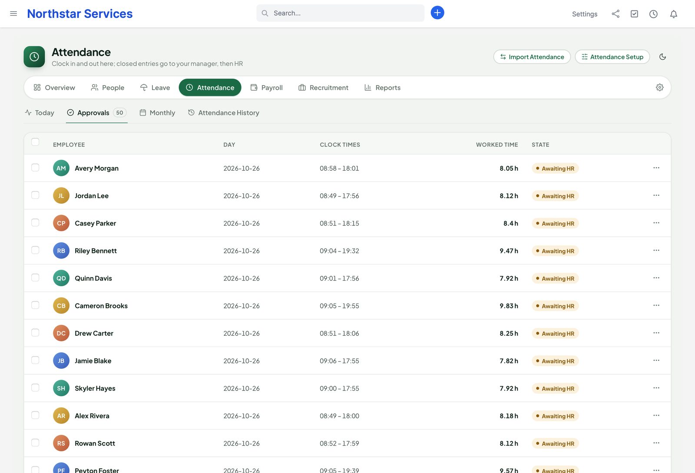Click Quinn Davis' QD avatar
The height and width of the screenshot is (473, 695).
(61, 278)
